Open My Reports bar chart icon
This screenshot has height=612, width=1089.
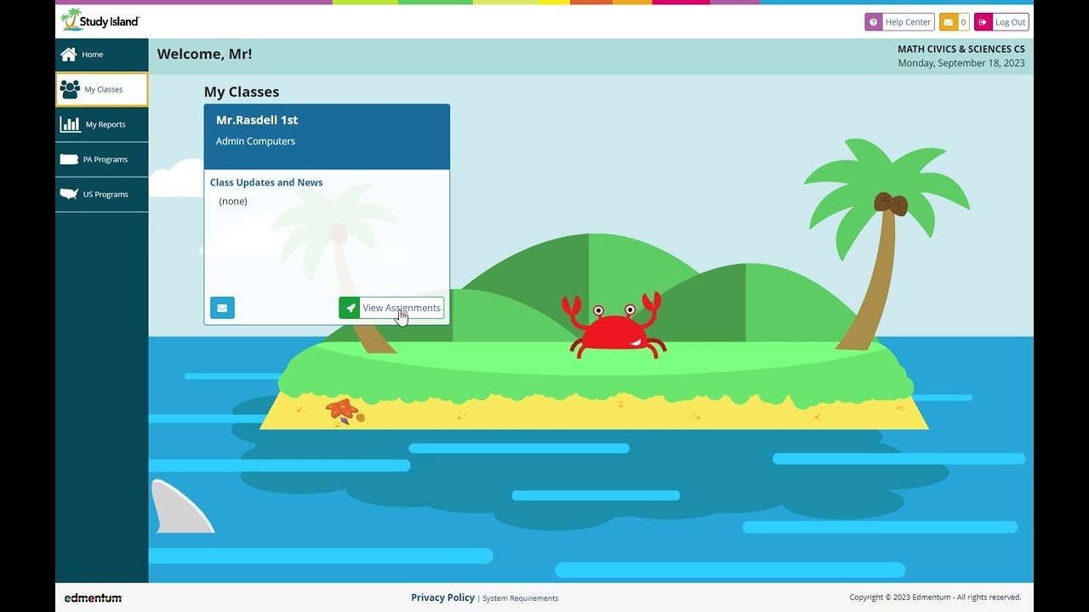pos(71,124)
